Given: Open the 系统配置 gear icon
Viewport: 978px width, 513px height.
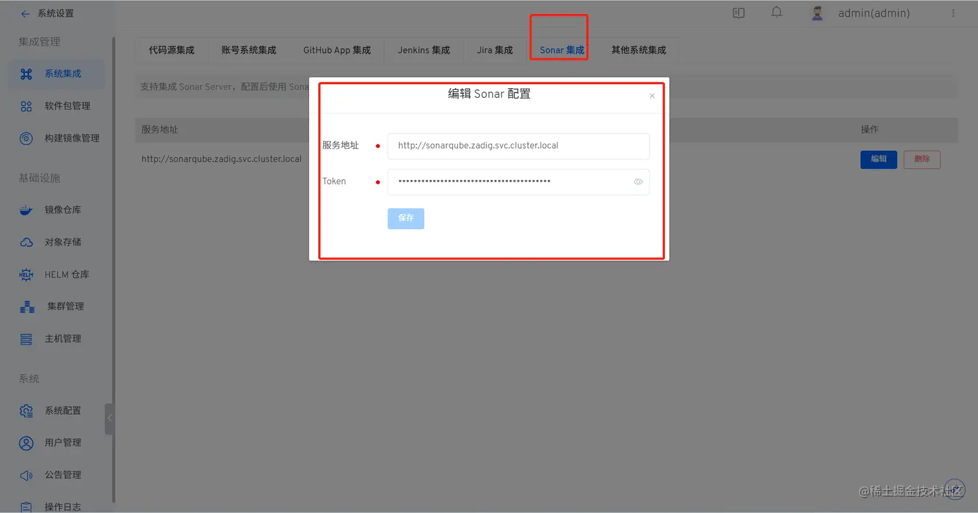Looking at the screenshot, I should tap(26, 411).
